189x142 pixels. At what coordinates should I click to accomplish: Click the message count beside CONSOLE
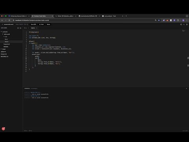[x=34, y=88]
